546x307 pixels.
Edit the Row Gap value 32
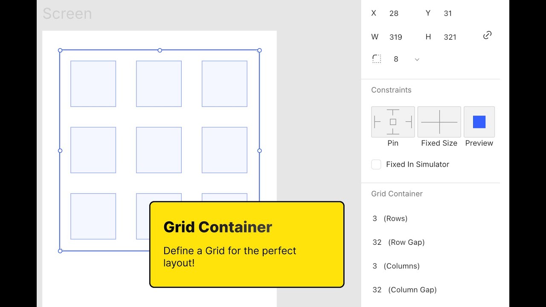coord(377,242)
